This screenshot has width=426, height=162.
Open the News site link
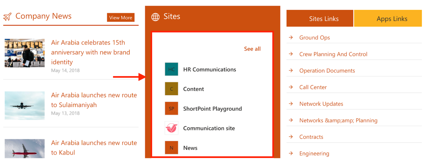190,148
